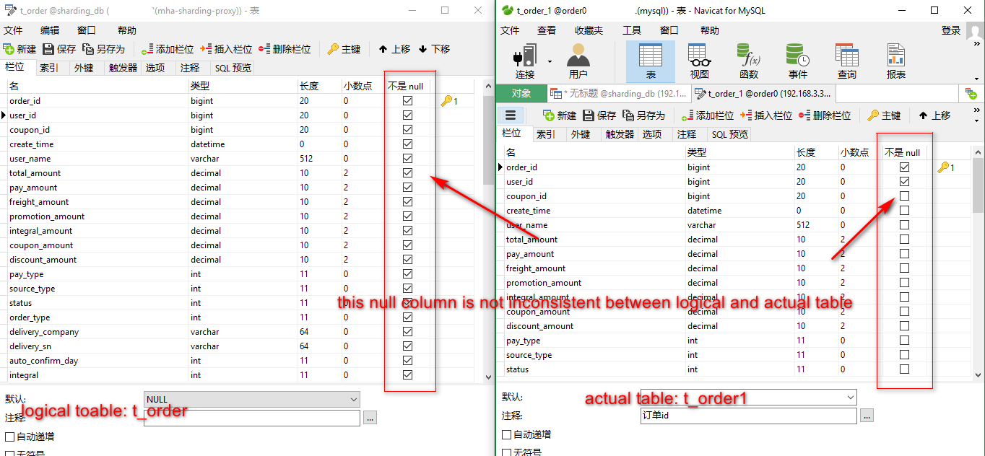Toggle not-null checkbox for order_id in left window
The height and width of the screenshot is (456, 985).
(408, 101)
